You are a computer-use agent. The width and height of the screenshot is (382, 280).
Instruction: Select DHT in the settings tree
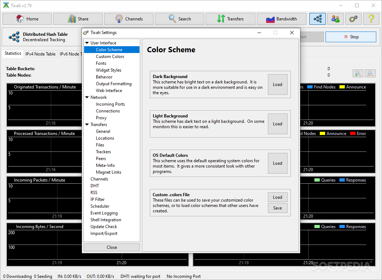[x=94, y=186]
